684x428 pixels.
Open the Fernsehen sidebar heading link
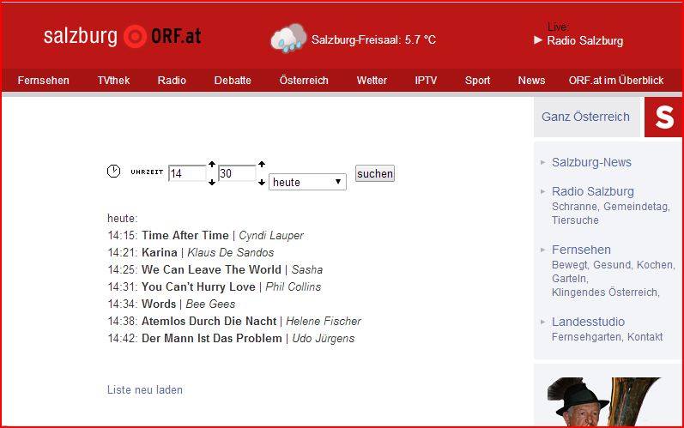tap(581, 250)
